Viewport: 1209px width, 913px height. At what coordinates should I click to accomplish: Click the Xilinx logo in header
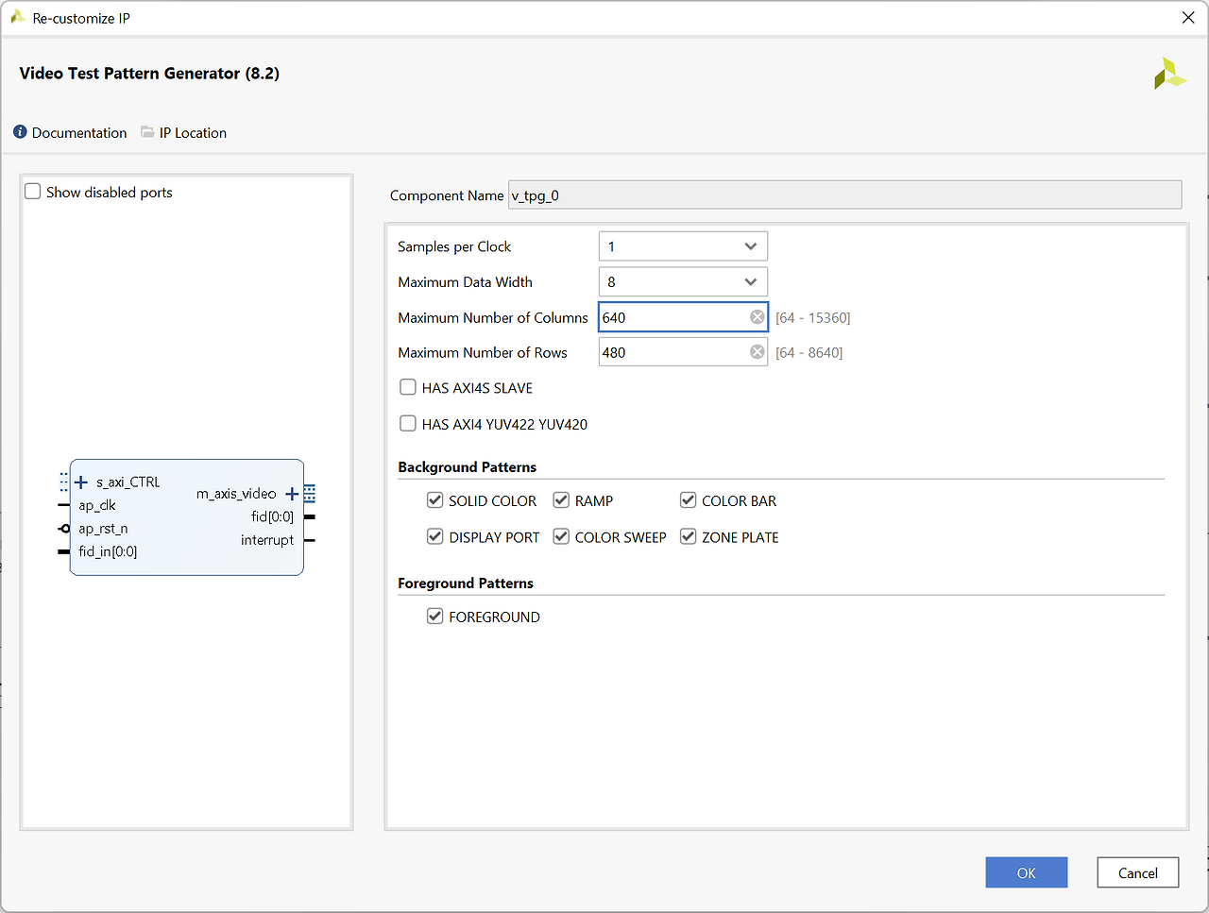(1169, 74)
